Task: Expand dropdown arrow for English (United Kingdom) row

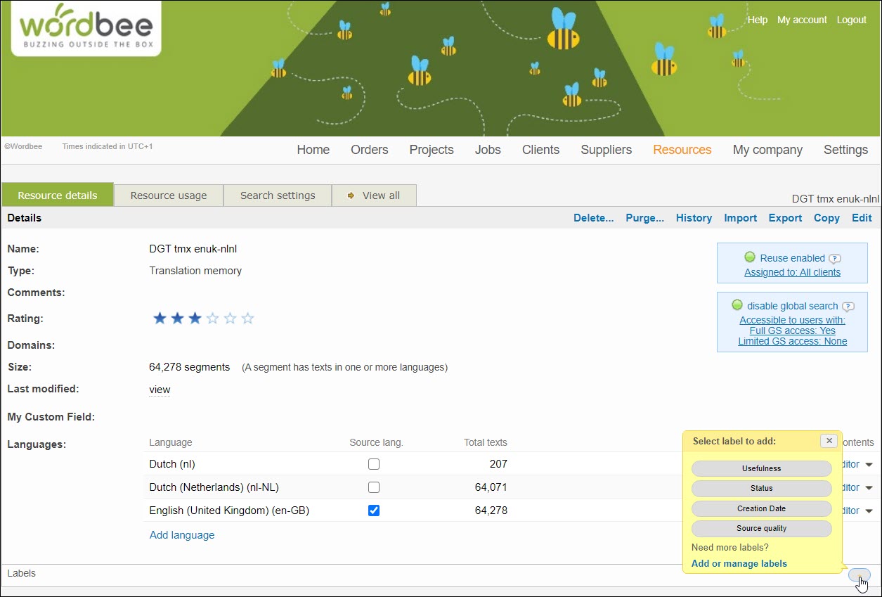Action: (x=869, y=511)
